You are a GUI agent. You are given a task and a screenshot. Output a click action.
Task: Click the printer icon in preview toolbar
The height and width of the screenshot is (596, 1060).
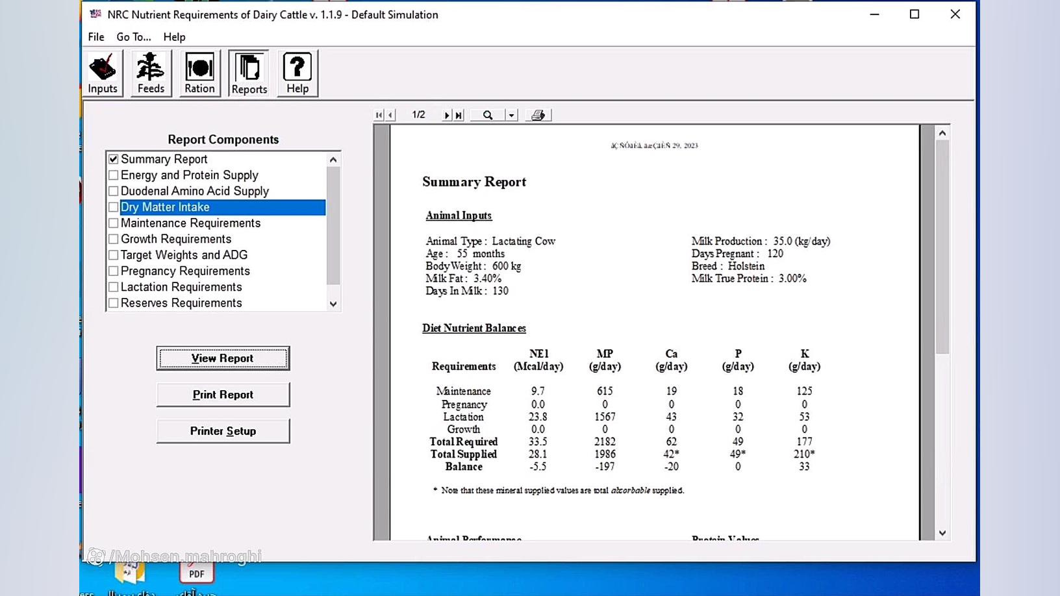click(x=538, y=115)
